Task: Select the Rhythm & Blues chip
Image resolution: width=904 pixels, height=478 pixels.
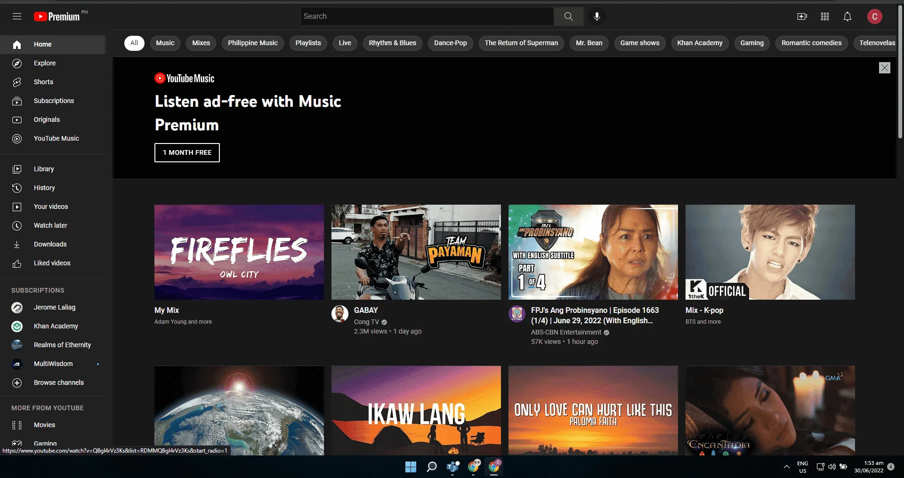Action: (393, 43)
